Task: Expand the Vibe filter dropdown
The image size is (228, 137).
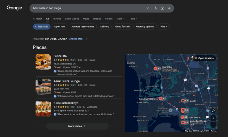Action: 164,27
